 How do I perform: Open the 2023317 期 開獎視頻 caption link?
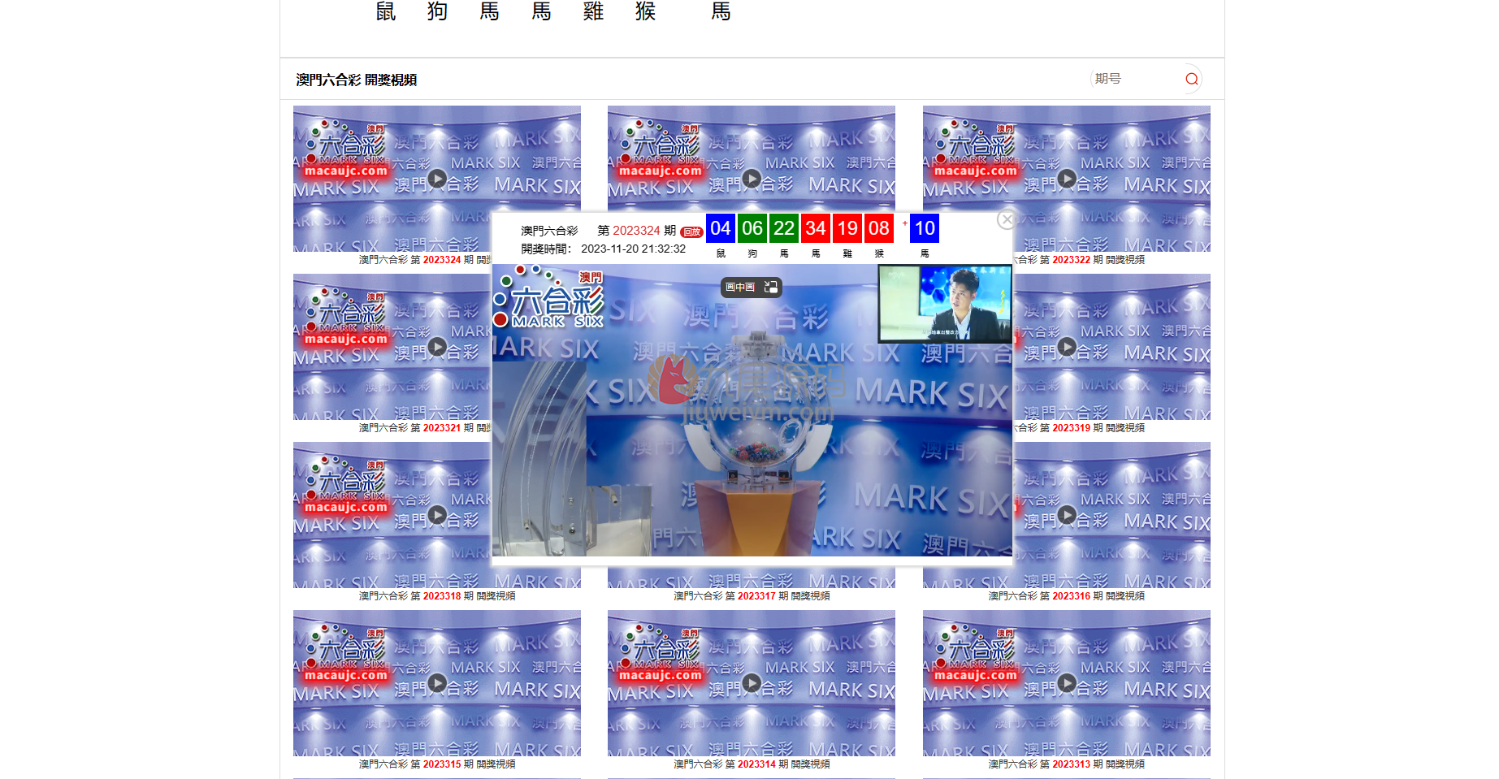[752, 596]
